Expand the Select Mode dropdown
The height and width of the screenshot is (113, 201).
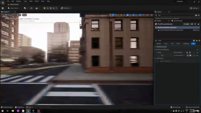click(14, 8)
